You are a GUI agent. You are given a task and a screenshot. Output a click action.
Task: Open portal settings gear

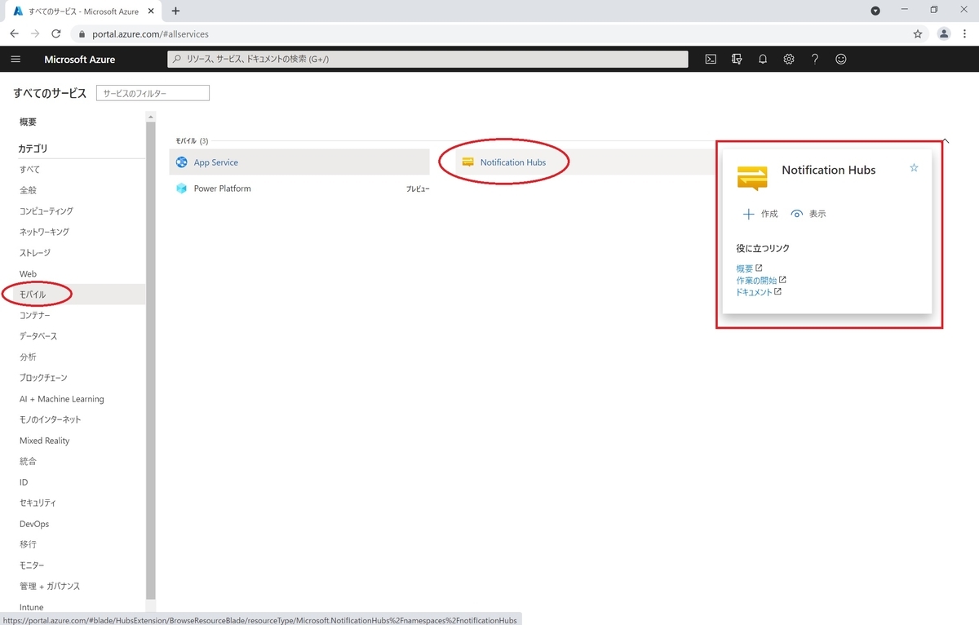pyautogui.click(x=789, y=59)
